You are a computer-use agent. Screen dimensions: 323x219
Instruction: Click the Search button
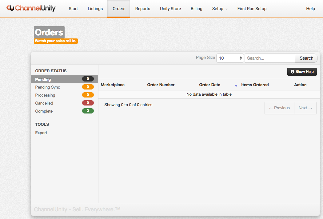click(x=306, y=58)
